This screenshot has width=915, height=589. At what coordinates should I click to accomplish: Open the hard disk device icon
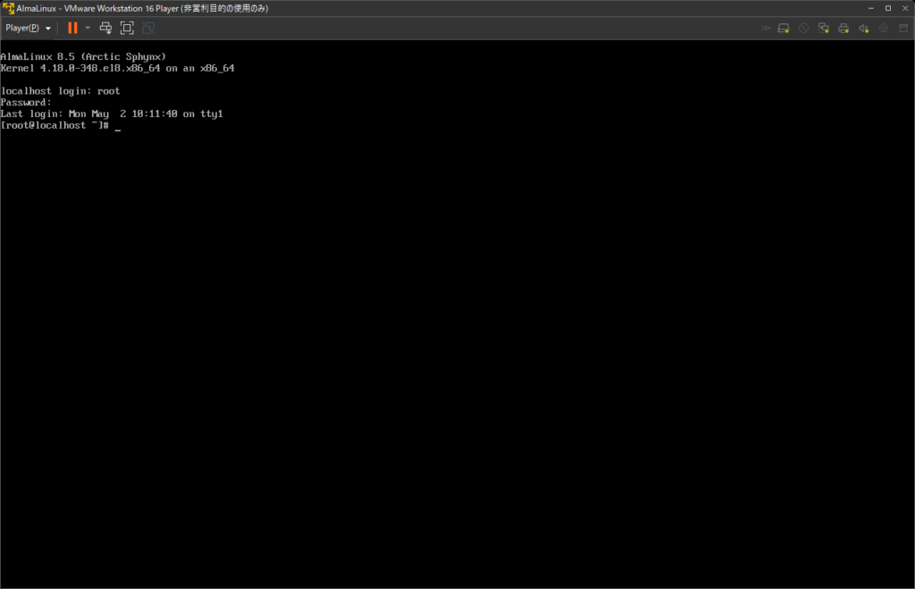pyautogui.click(x=784, y=28)
